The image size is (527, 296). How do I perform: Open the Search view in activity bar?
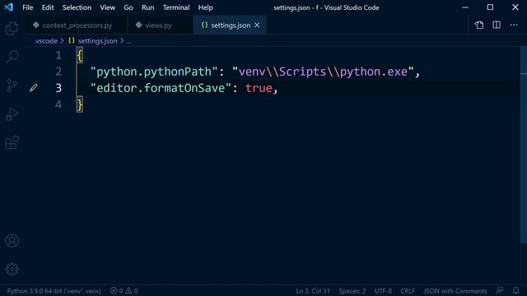tap(12, 57)
